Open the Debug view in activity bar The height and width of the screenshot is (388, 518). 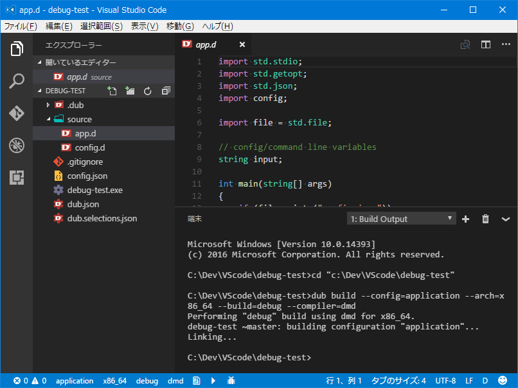point(17,145)
